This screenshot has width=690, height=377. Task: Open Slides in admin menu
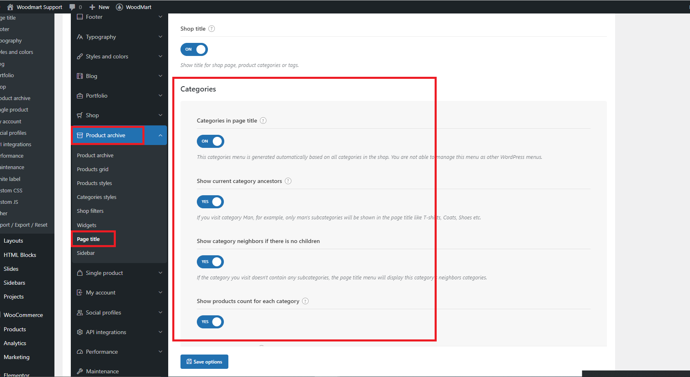click(x=11, y=269)
